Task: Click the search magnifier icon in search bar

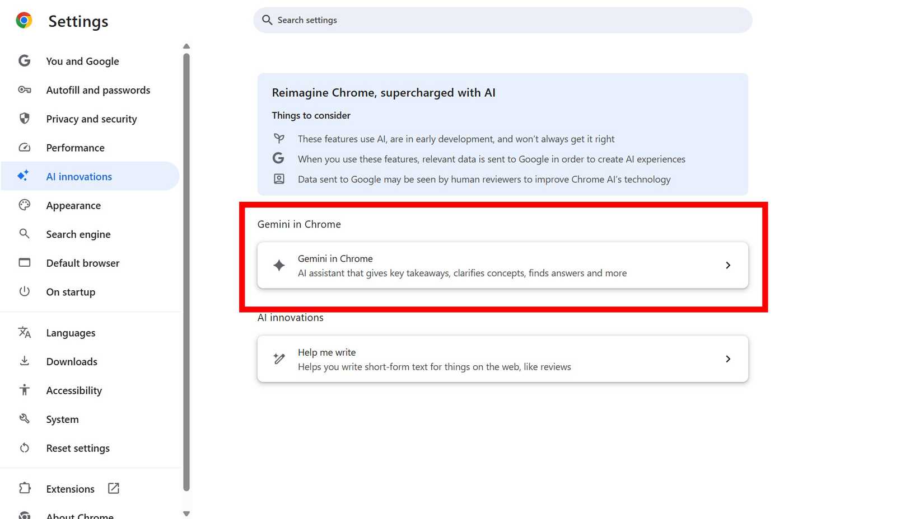Action: click(267, 20)
